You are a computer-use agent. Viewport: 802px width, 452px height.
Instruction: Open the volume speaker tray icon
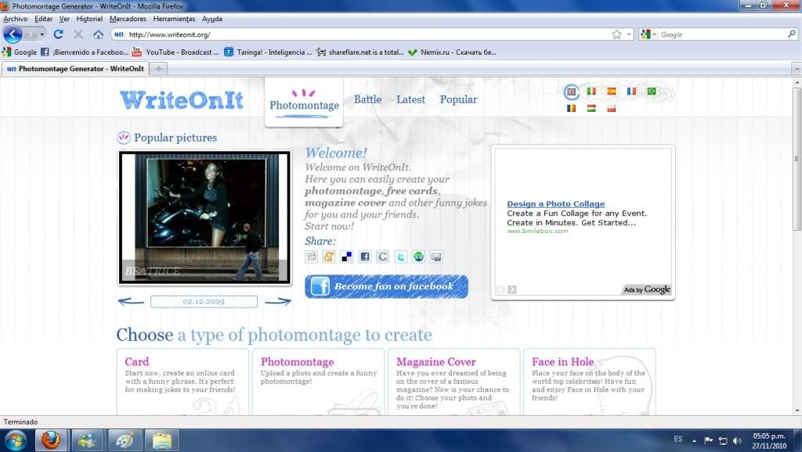(737, 441)
